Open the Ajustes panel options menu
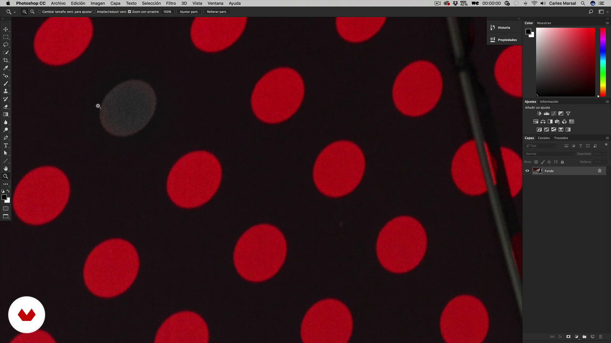 click(607, 102)
